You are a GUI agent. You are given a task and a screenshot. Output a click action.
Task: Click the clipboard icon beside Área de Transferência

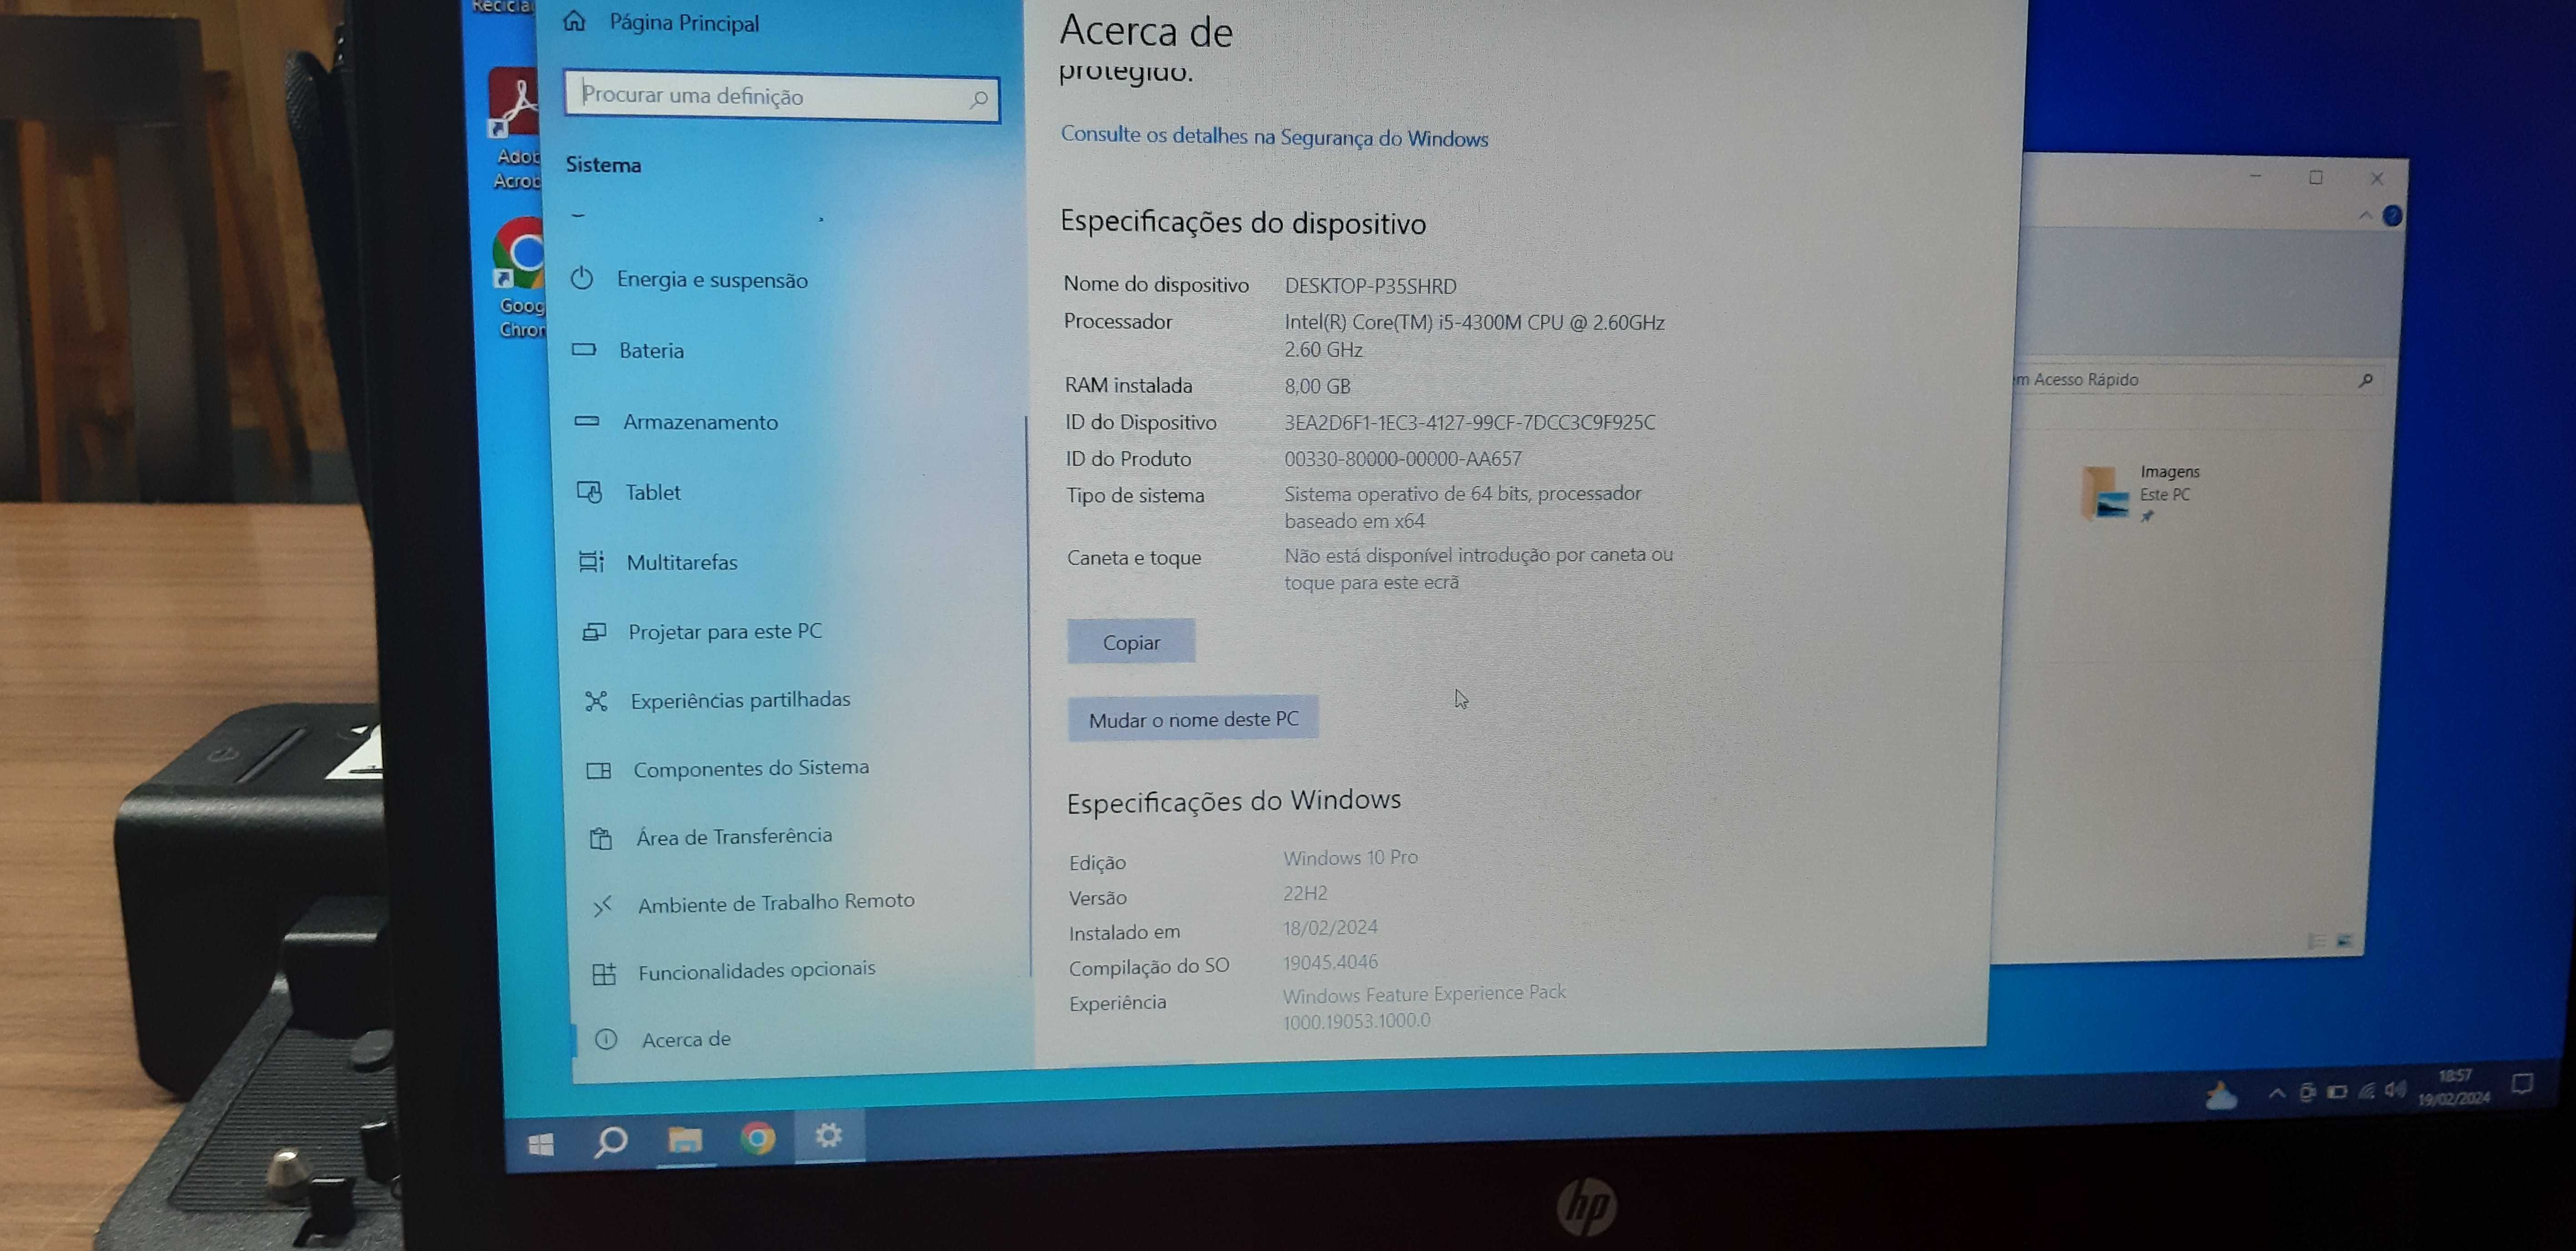tap(600, 838)
